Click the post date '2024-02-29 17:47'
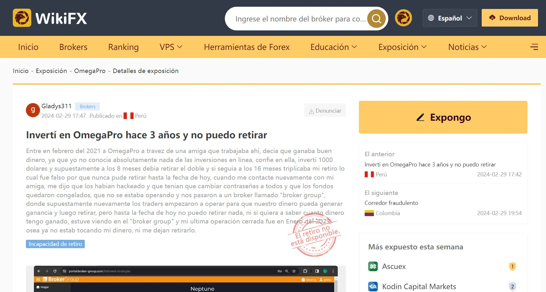This screenshot has height=292, width=546. (64, 116)
